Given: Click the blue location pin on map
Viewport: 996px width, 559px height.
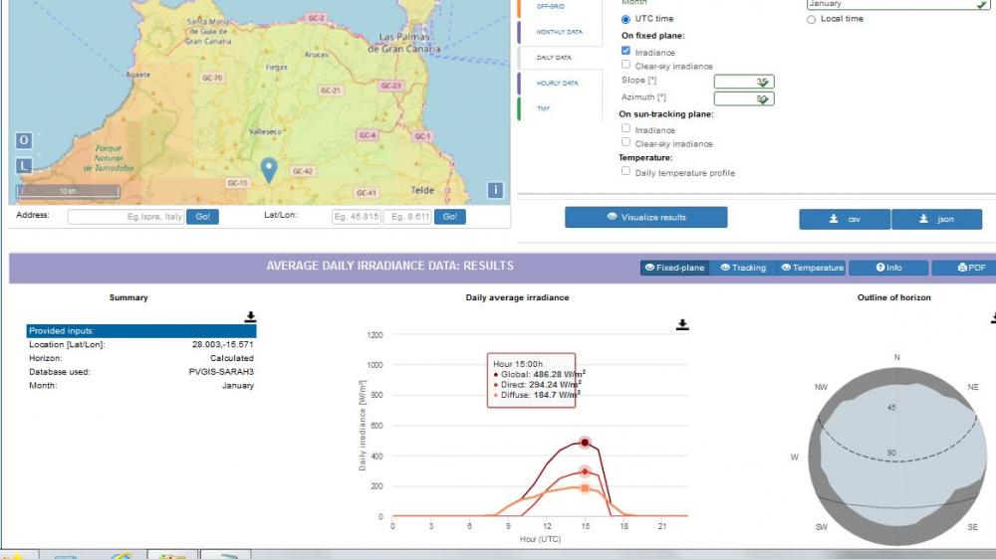Looking at the screenshot, I should point(269,169).
